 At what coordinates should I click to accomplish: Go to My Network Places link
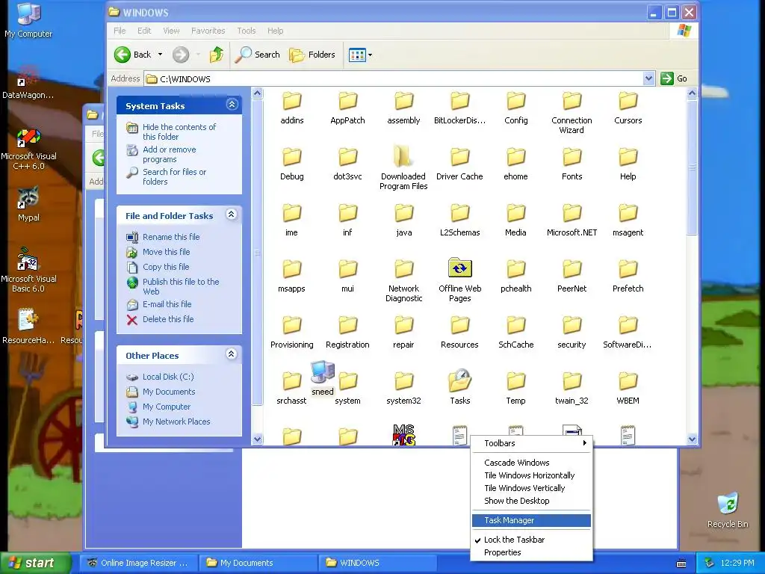point(176,422)
